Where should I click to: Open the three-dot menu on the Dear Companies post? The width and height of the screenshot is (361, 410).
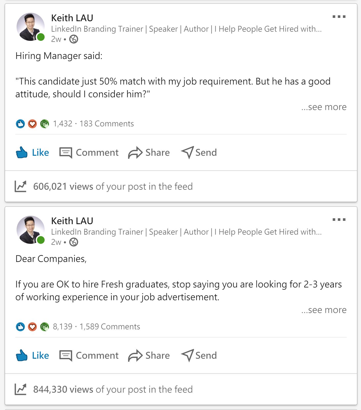click(x=339, y=220)
